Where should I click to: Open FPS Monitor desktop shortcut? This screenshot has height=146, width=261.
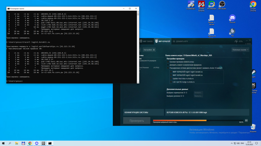click(x=211, y=5)
